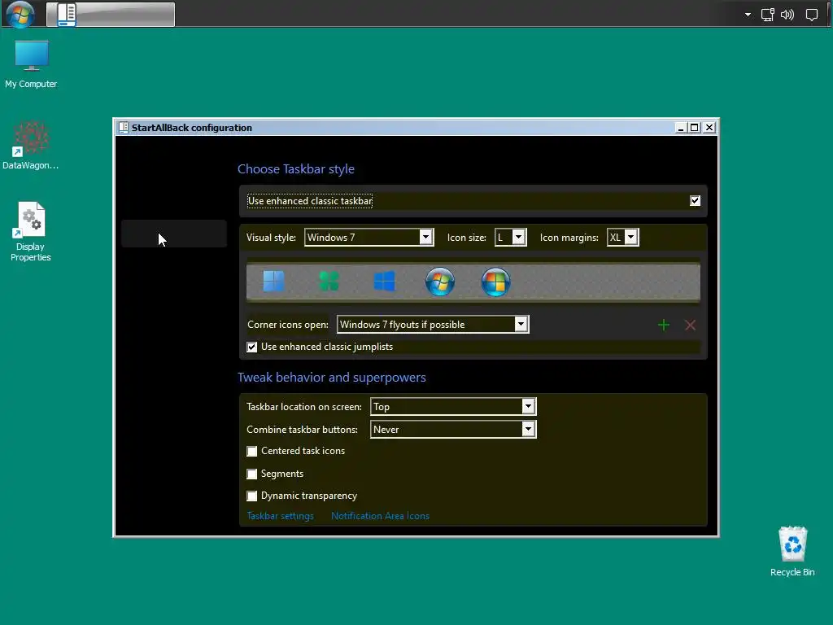Enable Centered task icons
Viewport: 833px width, 625px height.
point(252,451)
